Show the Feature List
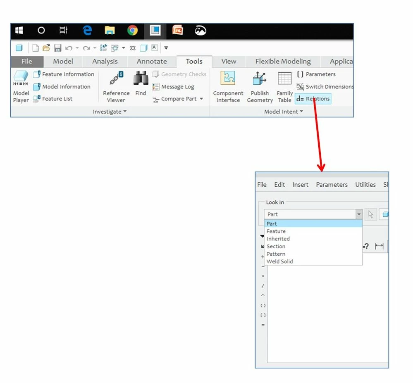The width and height of the screenshot is (413, 383). (x=53, y=99)
